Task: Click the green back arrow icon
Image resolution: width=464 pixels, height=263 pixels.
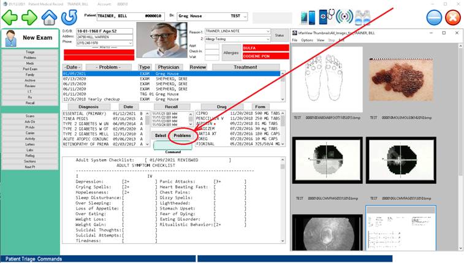Action: 10,18
